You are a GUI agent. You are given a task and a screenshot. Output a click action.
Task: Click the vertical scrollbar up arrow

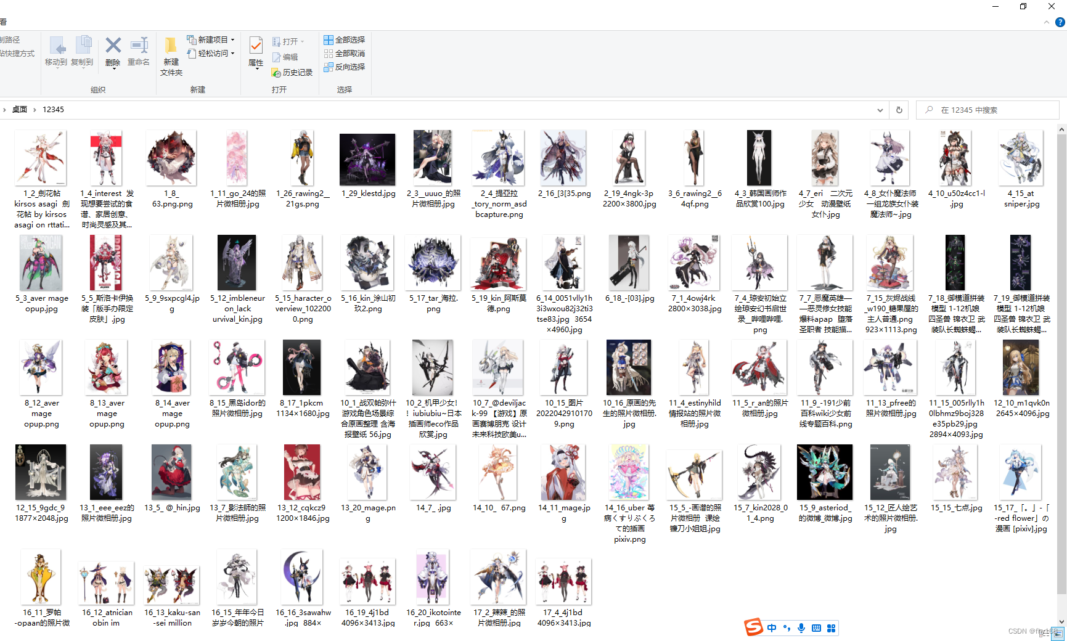[x=1061, y=129]
